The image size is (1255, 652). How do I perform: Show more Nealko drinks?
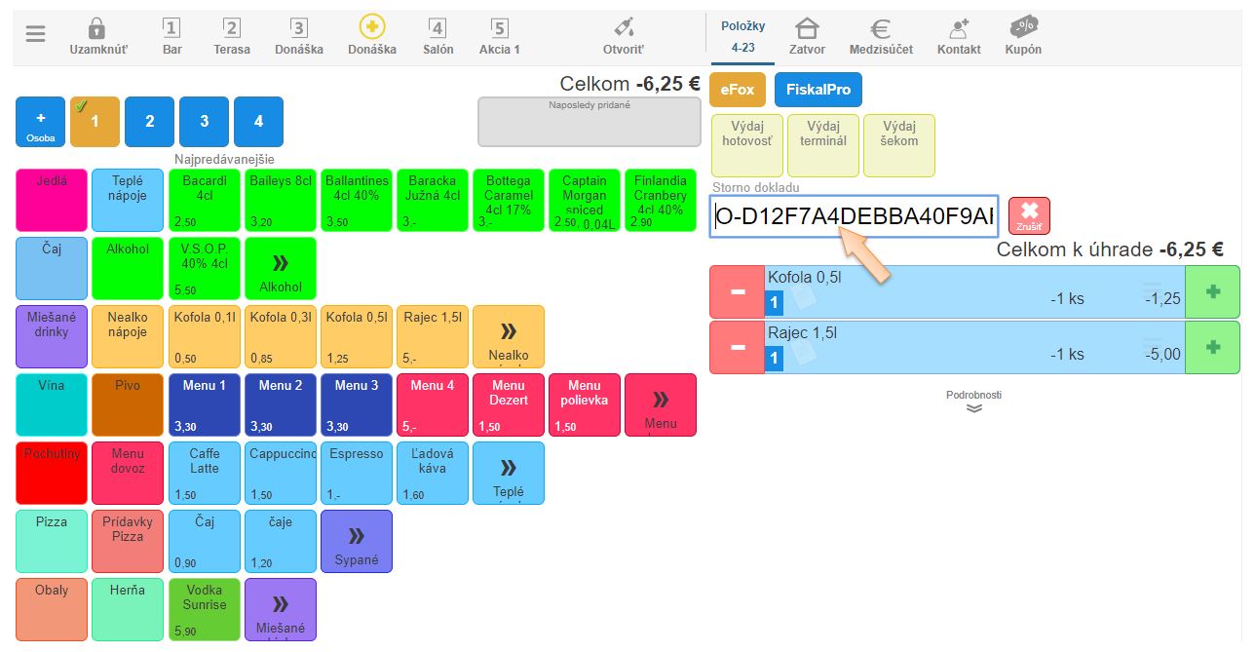508,337
